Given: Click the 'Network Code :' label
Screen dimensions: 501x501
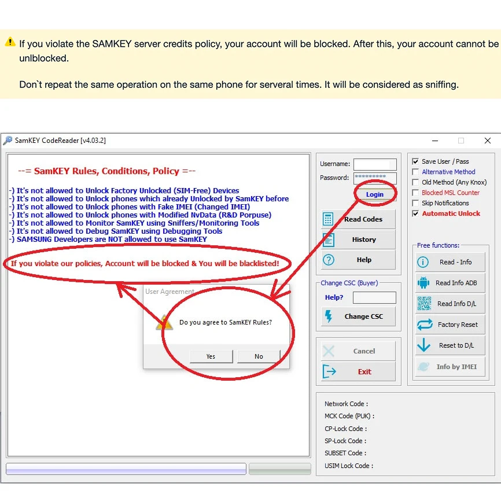Looking at the screenshot, I should (x=346, y=404).
